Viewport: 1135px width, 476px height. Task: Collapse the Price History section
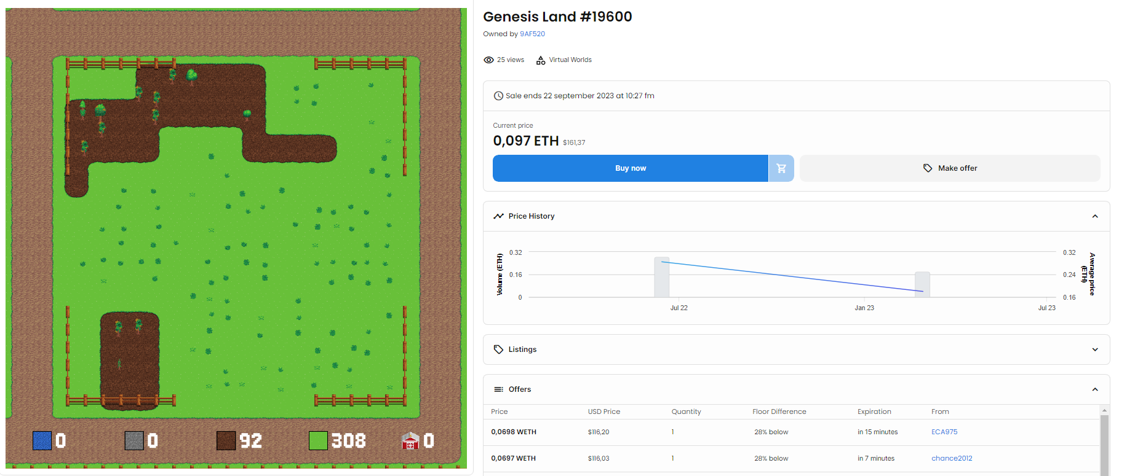pyautogui.click(x=1094, y=216)
